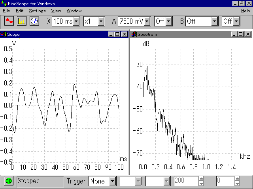Click the Scope window title icon
Image resolution: width=253 pixels, height=189 pixels.
point(3,34)
